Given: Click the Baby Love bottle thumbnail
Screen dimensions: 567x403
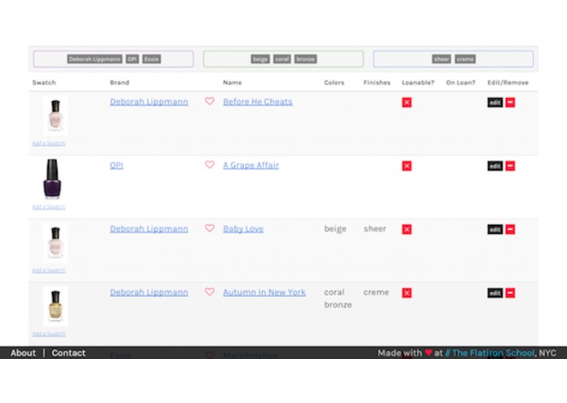Looking at the screenshot, I should click(x=55, y=242).
